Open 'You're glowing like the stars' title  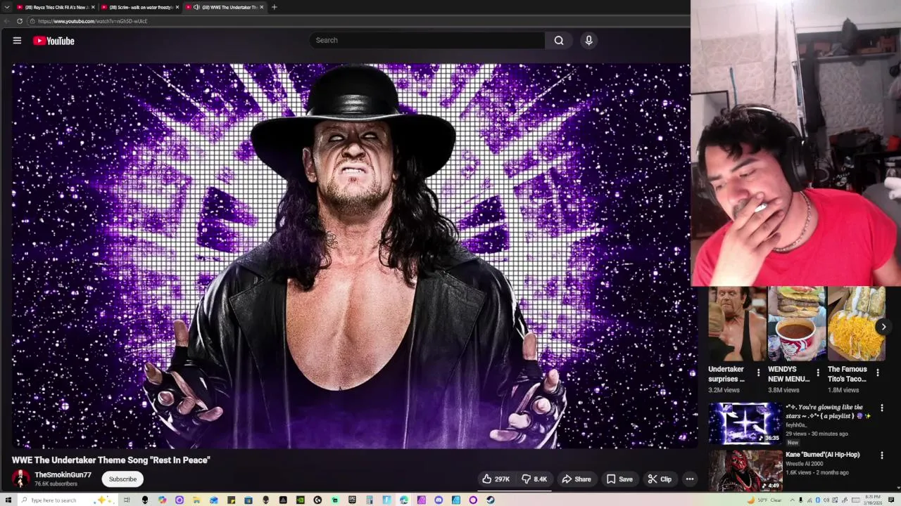point(827,411)
